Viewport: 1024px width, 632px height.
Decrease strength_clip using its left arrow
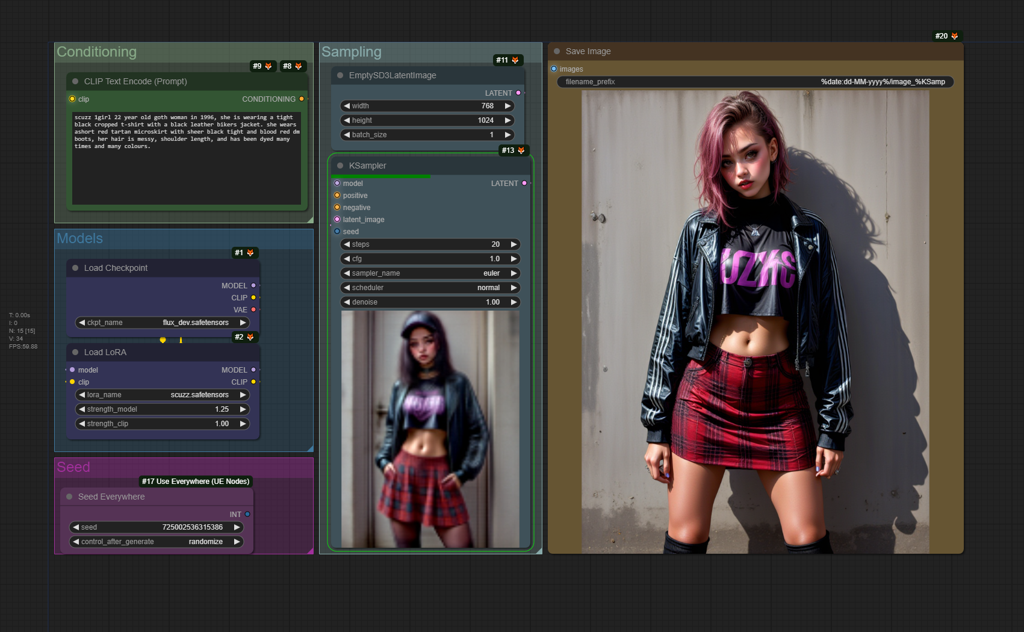[x=82, y=424]
